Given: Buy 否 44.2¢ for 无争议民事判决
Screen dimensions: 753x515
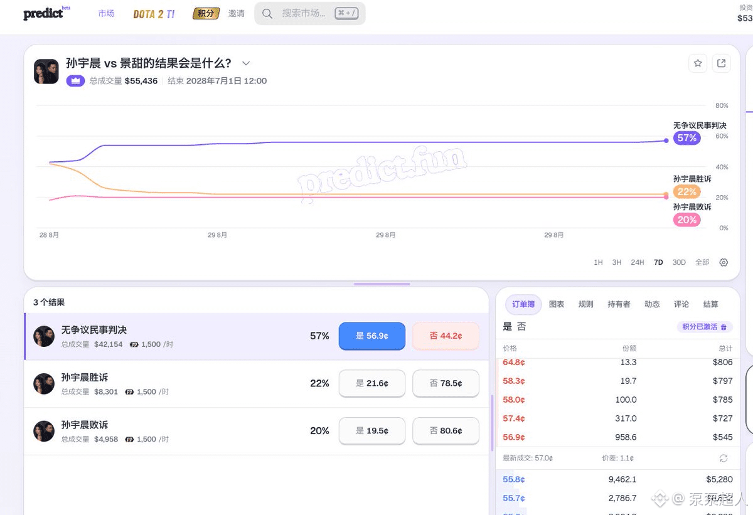Looking at the screenshot, I should pos(446,336).
